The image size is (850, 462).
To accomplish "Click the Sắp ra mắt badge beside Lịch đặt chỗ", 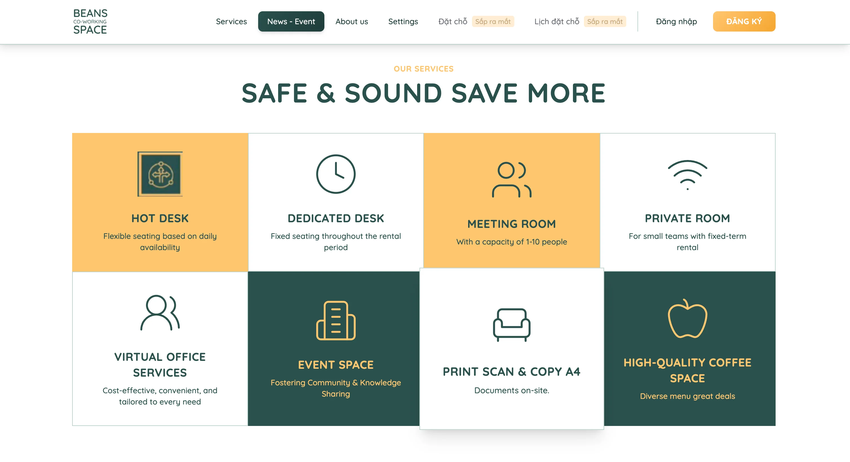I will tap(605, 21).
